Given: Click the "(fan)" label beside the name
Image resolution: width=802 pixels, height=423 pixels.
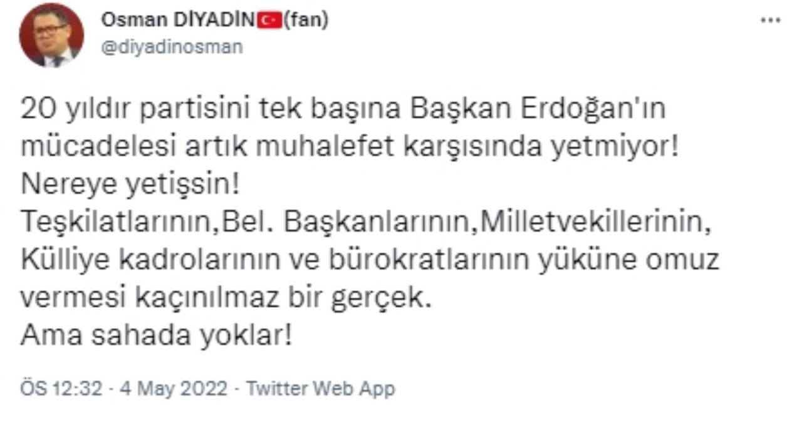Looking at the screenshot, I should [x=305, y=20].
